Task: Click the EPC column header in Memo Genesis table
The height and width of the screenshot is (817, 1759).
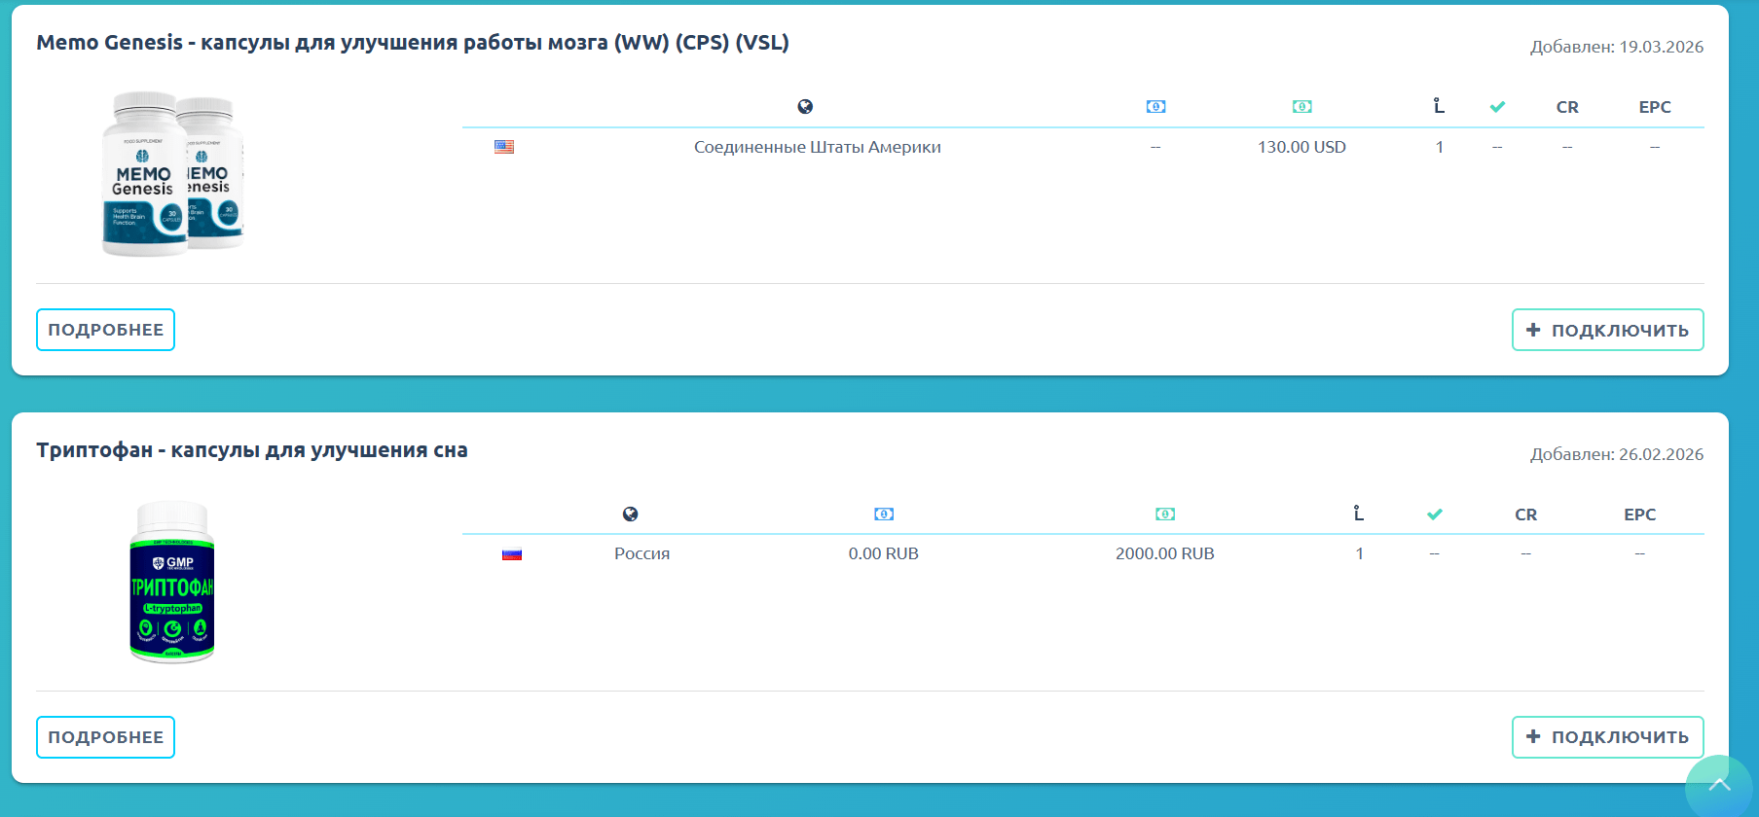Action: click(x=1655, y=107)
